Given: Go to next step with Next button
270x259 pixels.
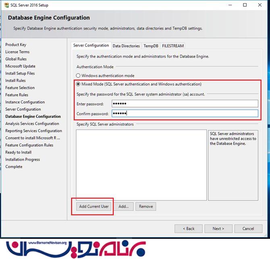Looking at the screenshot, I should pyautogui.click(x=218, y=229).
